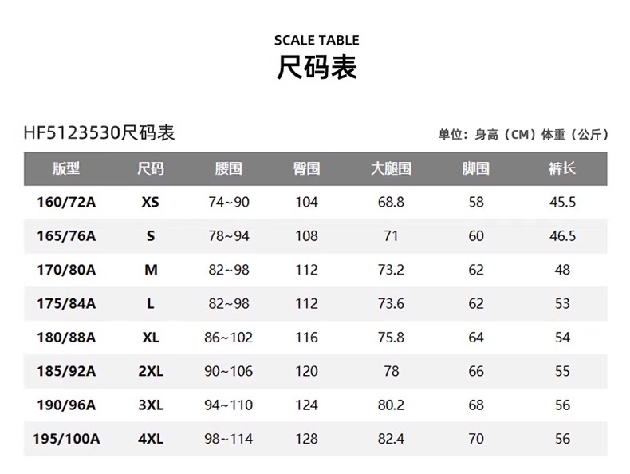Viewport: 630px width, 474px height.
Task: Click the 裤长 column header
Action: click(x=562, y=168)
